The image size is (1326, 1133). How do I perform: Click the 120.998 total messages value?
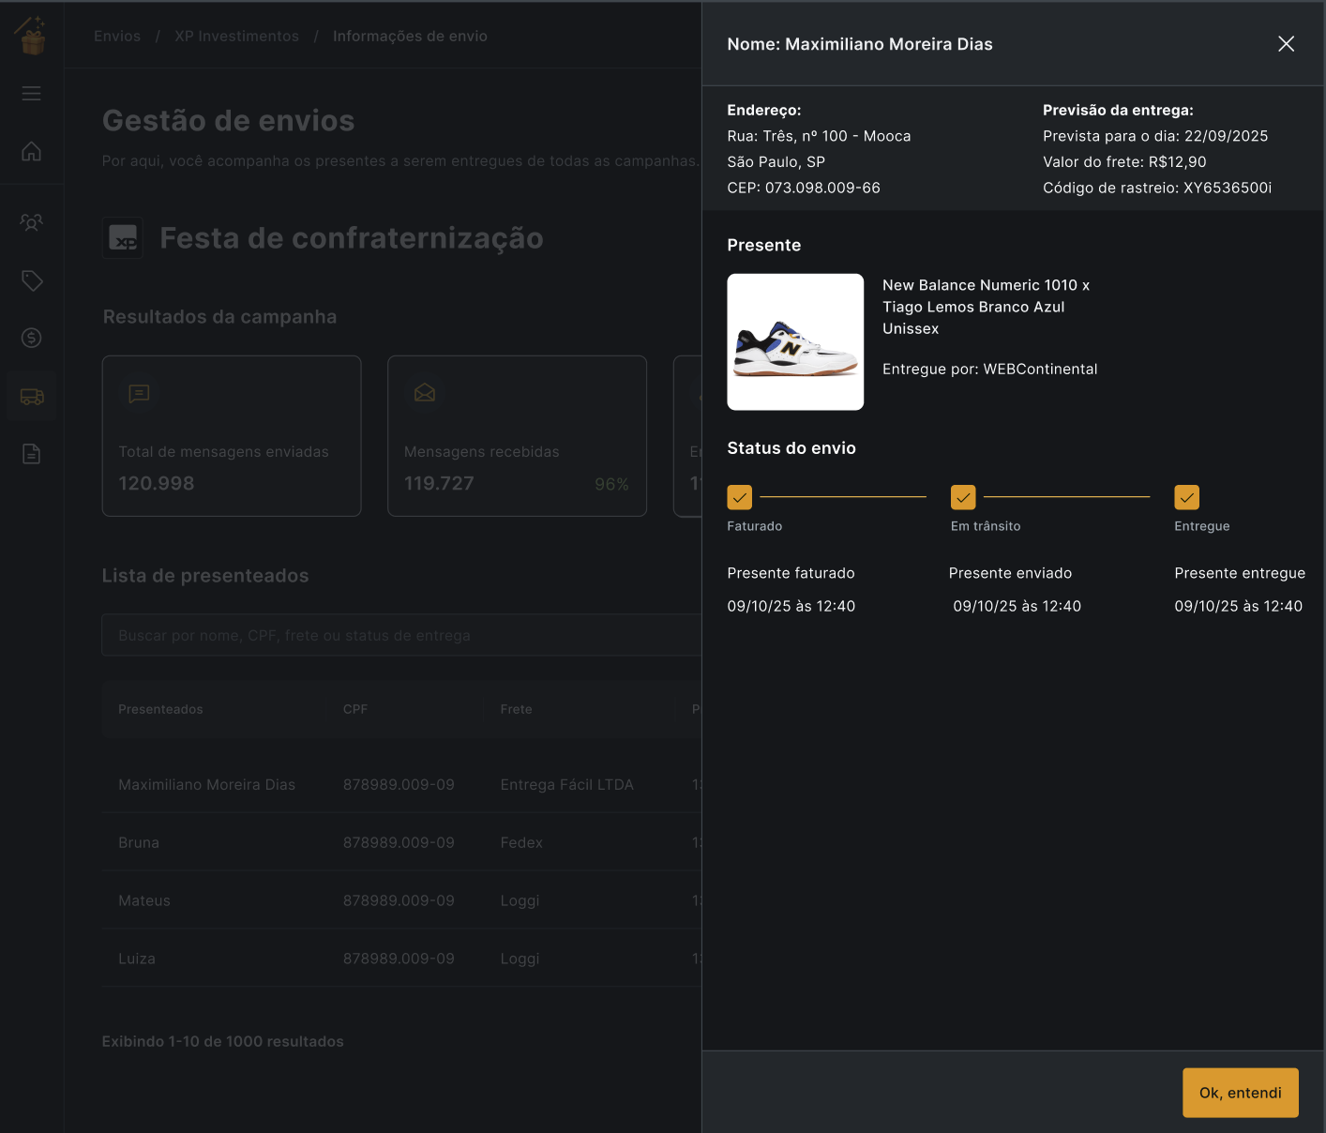(x=156, y=483)
